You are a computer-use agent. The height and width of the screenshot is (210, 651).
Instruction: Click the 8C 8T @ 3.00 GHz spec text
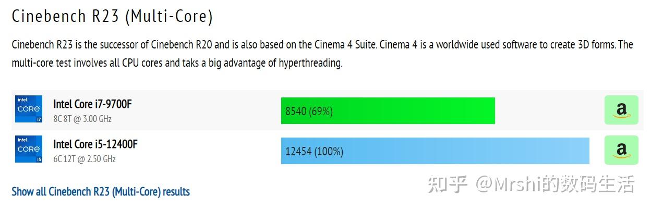tap(82, 119)
